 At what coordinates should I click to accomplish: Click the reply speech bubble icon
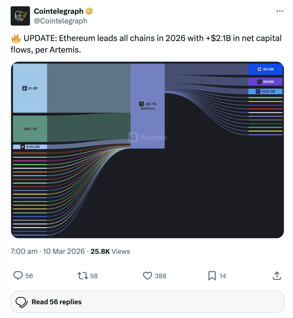click(19, 276)
